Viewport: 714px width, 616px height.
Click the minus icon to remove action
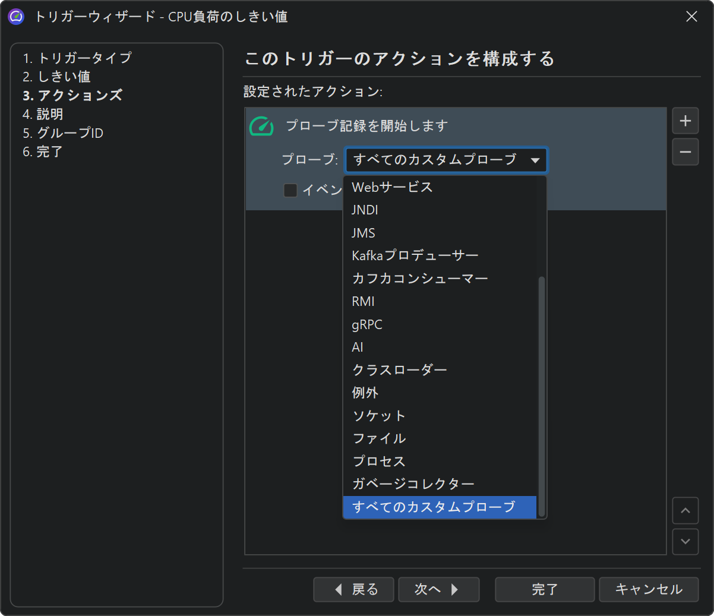685,152
